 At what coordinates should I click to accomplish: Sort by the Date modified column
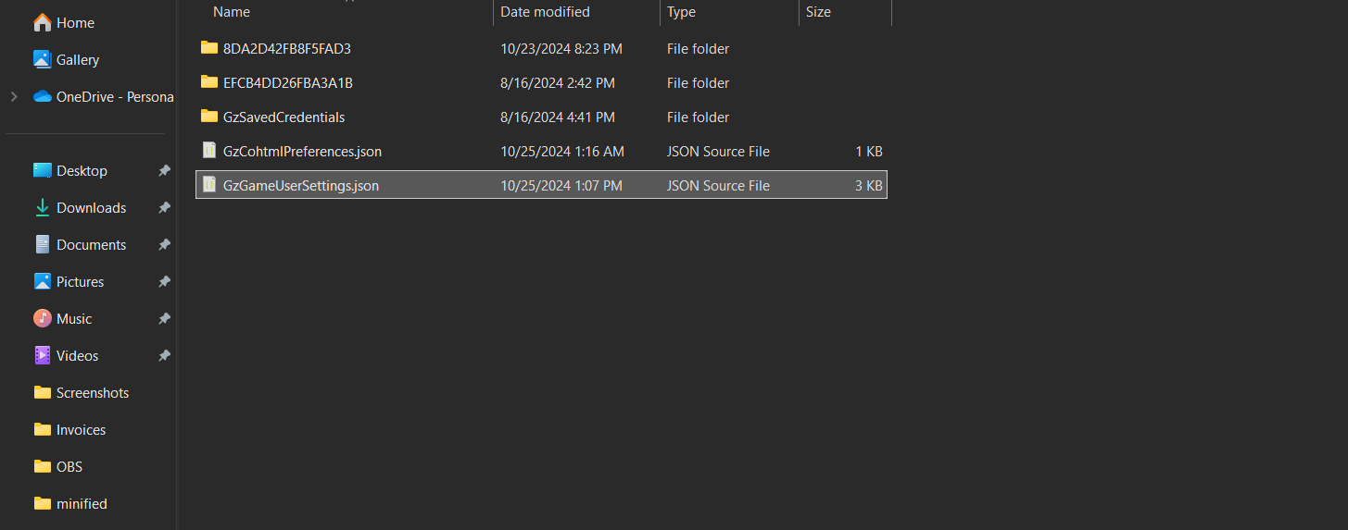[545, 12]
